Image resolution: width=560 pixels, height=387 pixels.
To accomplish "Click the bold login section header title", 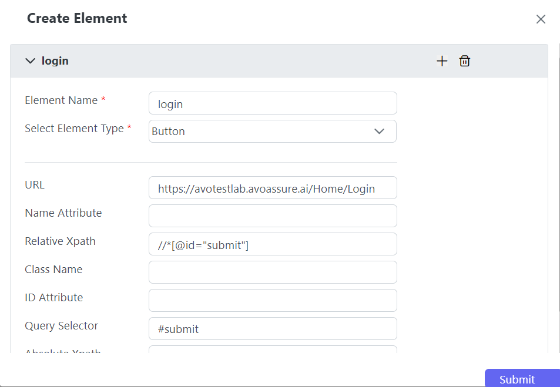I will coord(55,61).
